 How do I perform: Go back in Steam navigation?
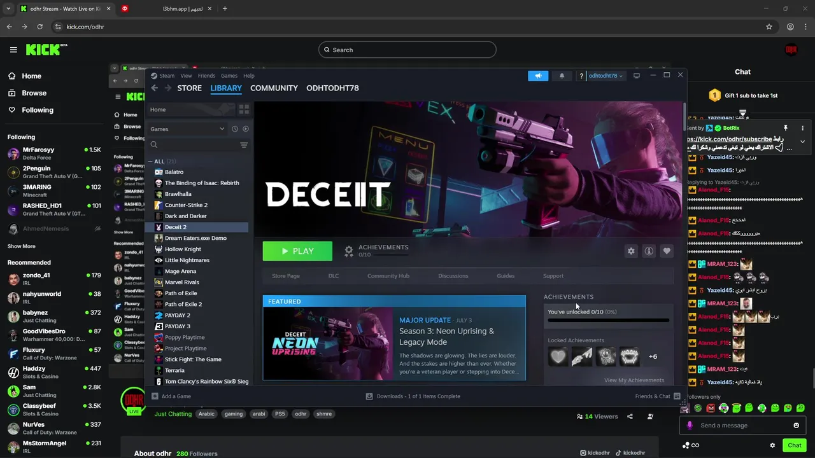tap(155, 88)
